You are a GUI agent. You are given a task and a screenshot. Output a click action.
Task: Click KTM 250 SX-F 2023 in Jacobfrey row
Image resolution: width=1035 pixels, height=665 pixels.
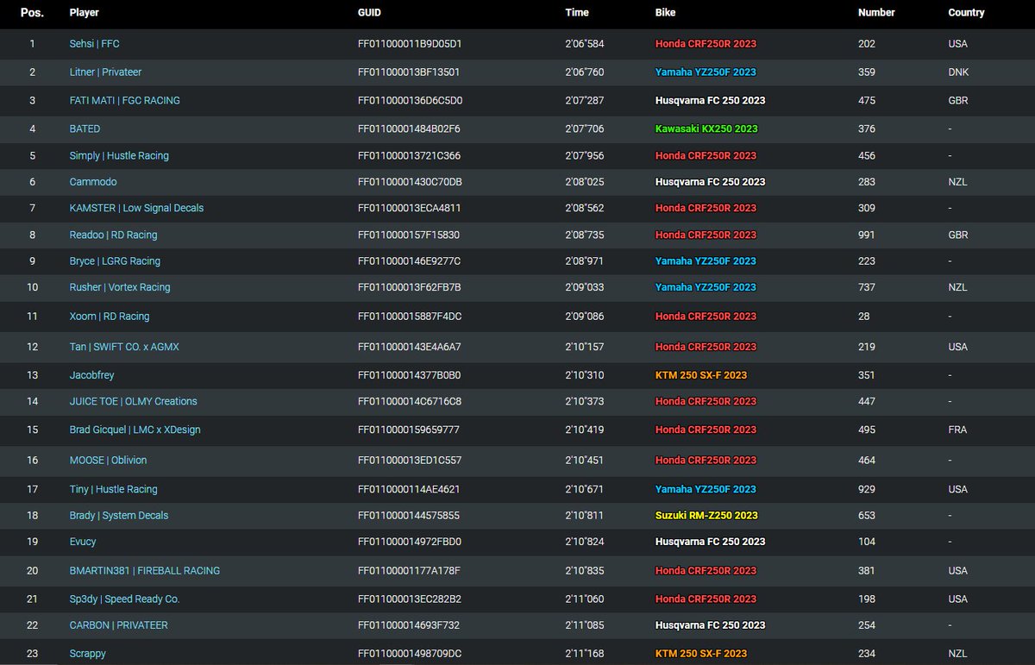click(x=701, y=375)
